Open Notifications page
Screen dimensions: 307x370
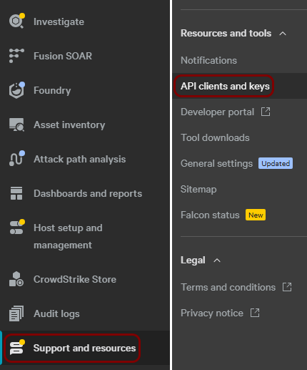[208, 60]
